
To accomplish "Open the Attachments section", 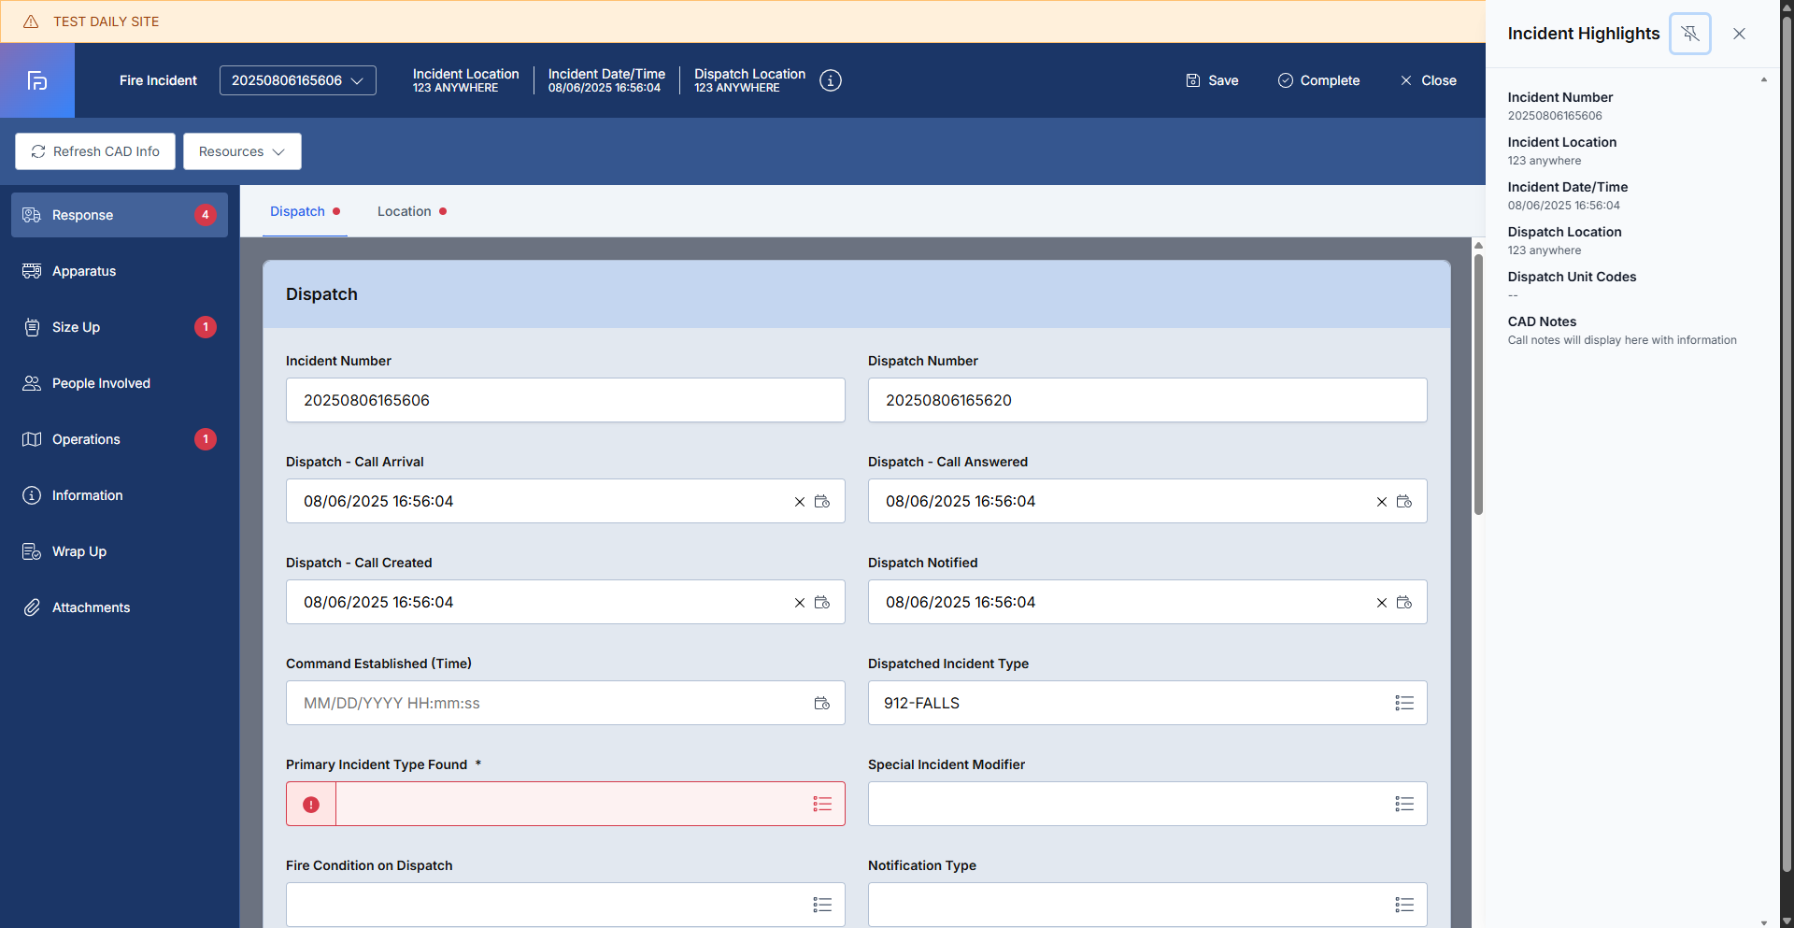I will pyautogui.click(x=120, y=607).
